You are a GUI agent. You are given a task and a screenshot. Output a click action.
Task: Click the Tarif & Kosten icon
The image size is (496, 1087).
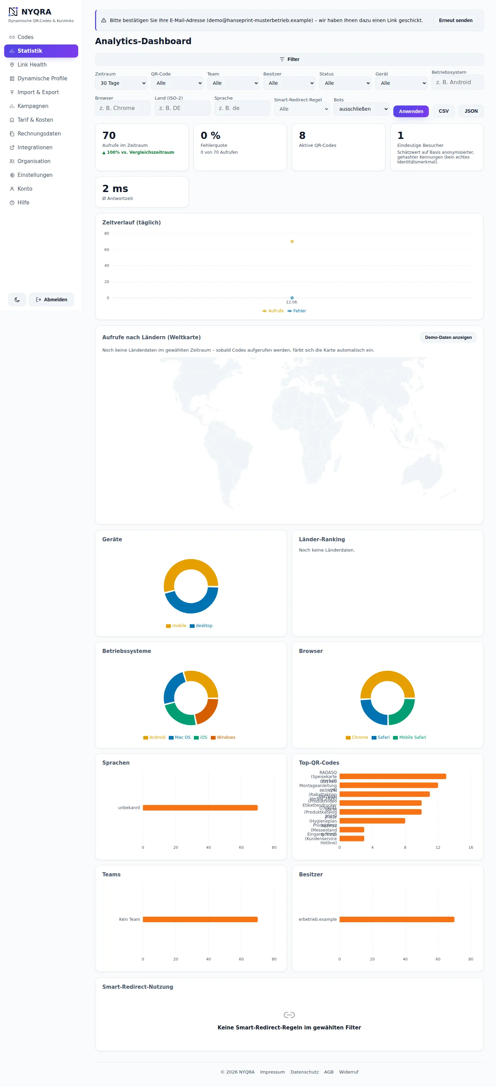tap(12, 120)
